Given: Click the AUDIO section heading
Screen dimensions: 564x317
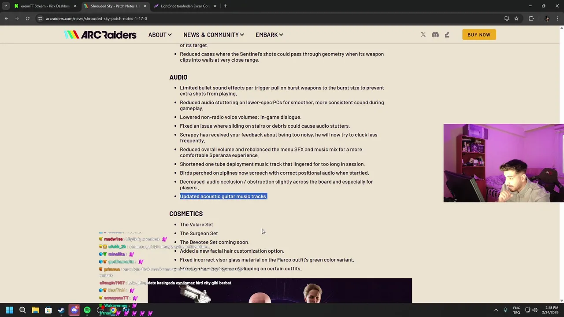Looking at the screenshot, I should pos(178,77).
